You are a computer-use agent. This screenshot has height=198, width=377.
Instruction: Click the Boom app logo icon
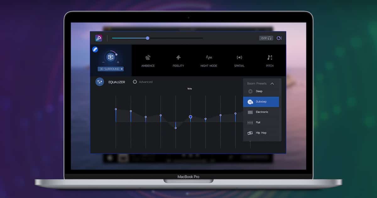(x=99, y=38)
